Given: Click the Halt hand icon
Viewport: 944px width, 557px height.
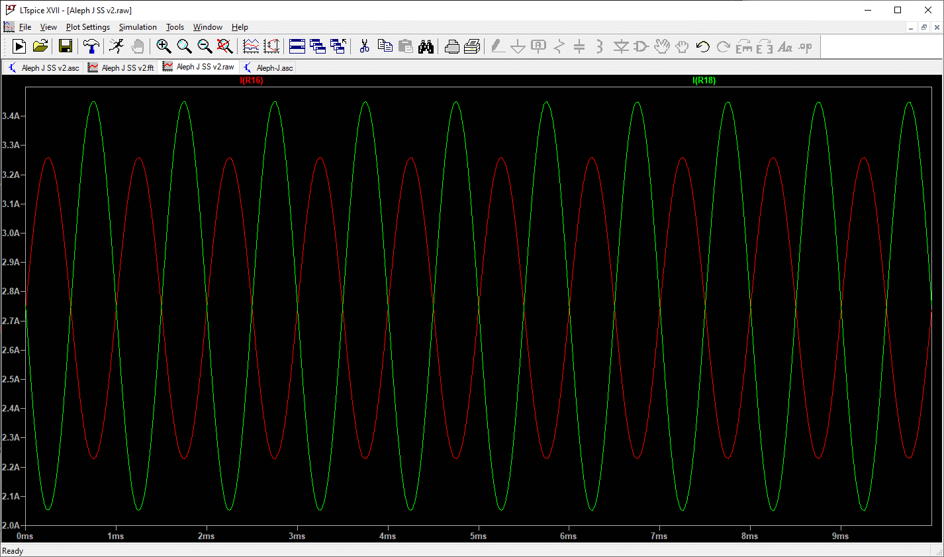Looking at the screenshot, I should [x=137, y=46].
